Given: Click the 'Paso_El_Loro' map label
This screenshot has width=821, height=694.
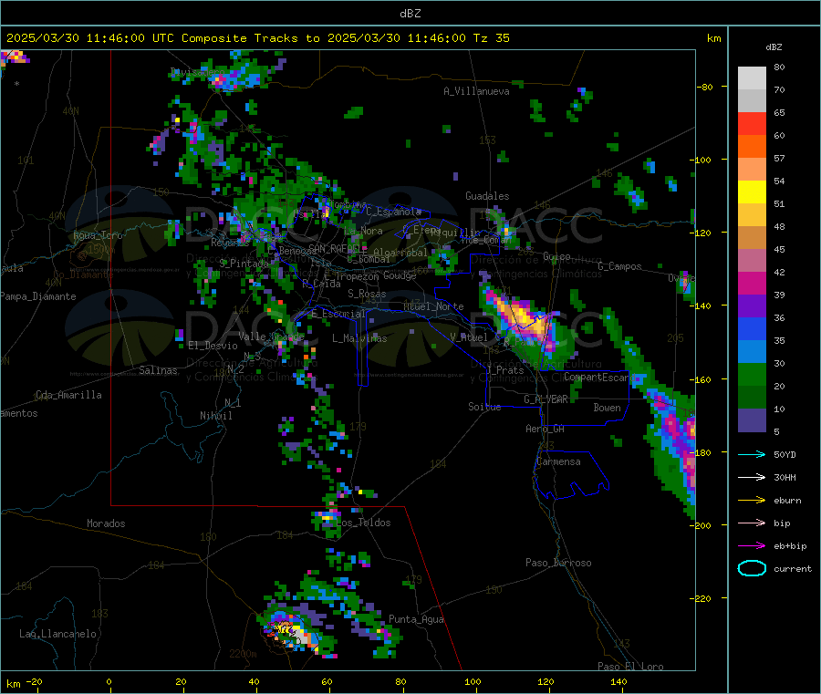Looking at the screenshot, I should pos(631,667).
